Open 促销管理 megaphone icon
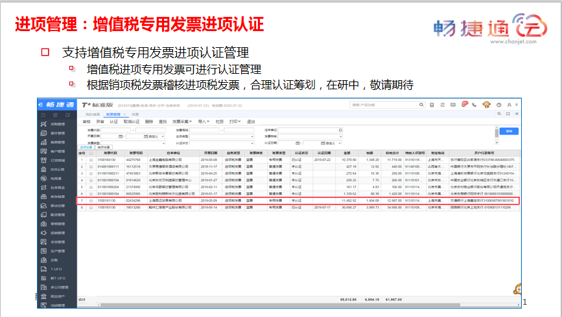The height and width of the screenshot is (317, 562). point(43,233)
